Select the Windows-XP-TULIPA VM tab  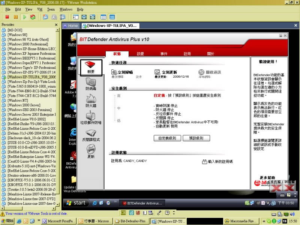[x=110, y=25]
